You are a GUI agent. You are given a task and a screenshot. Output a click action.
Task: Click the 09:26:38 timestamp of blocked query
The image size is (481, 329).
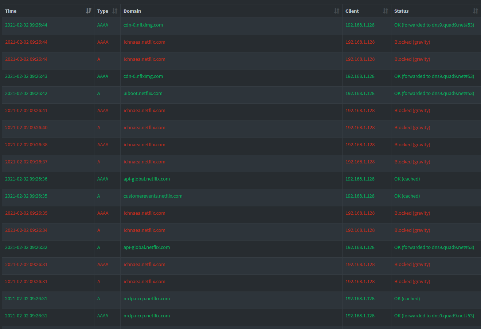(26, 145)
